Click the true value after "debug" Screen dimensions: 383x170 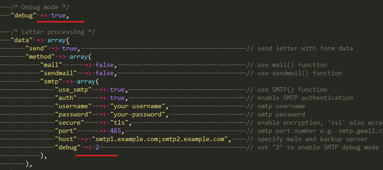click(x=58, y=16)
